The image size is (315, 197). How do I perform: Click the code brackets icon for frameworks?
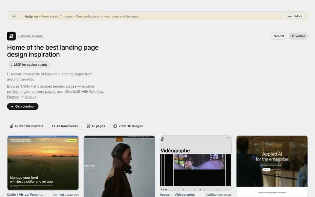tap(53, 126)
